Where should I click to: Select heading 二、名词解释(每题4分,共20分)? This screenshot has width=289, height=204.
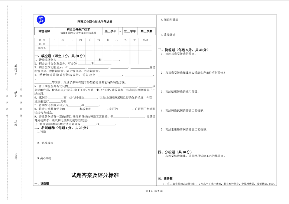pyautogui.click(x=61, y=128)
